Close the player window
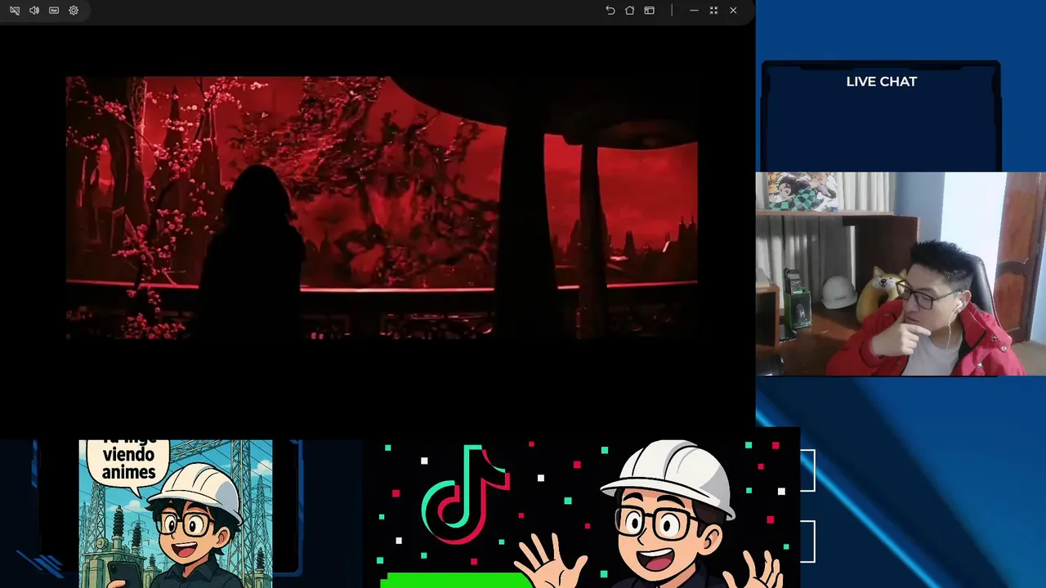The width and height of the screenshot is (1046, 588). click(x=733, y=11)
